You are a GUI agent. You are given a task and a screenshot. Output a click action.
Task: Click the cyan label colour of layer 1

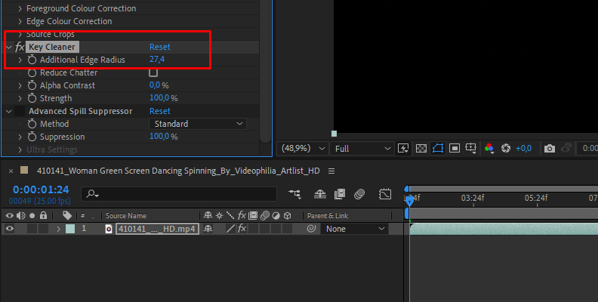tap(70, 229)
